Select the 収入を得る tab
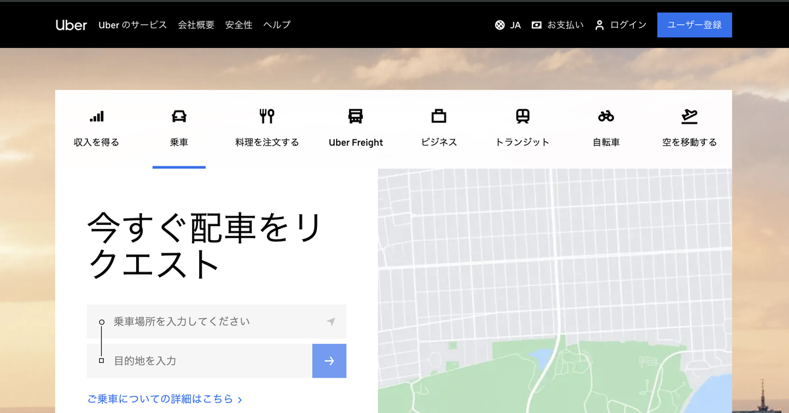This screenshot has height=413, width=789. click(97, 142)
